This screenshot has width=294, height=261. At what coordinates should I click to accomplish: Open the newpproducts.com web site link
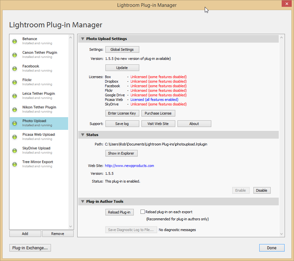point(129,166)
